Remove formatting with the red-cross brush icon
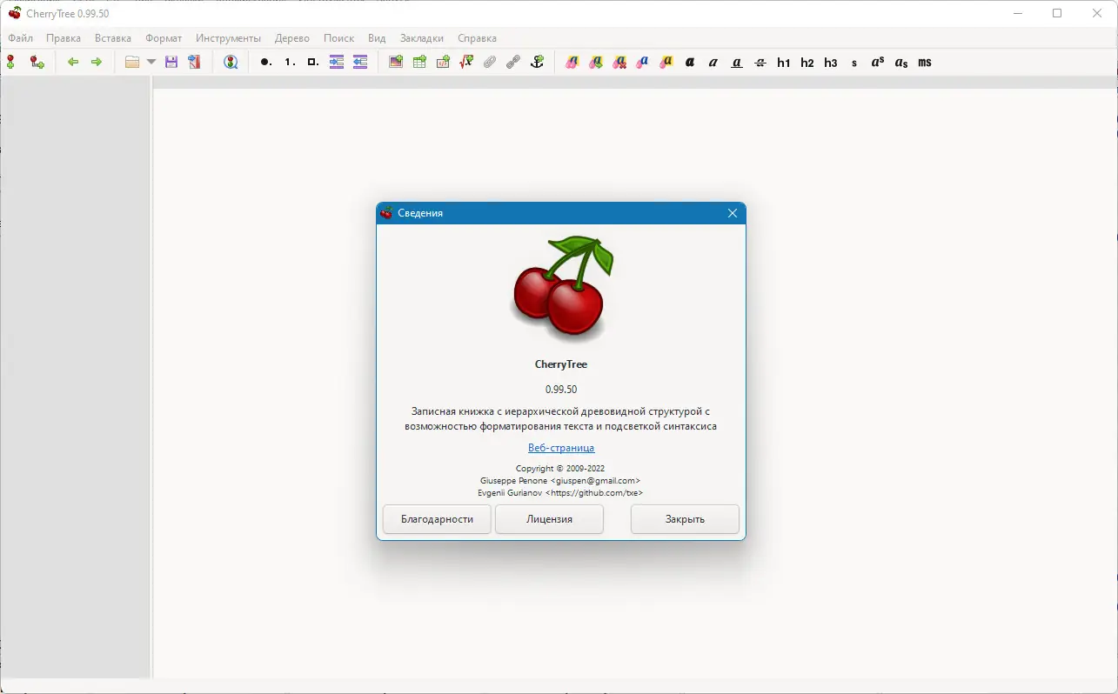The width and height of the screenshot is (1118, 694). click(x=619, y=62)
